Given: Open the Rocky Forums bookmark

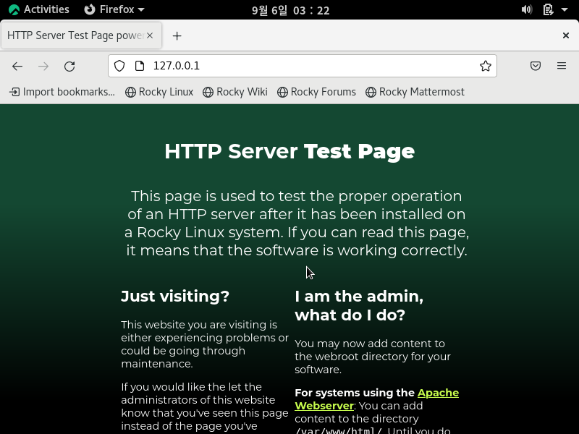Looking at the screenshot, I should [316, 92].
